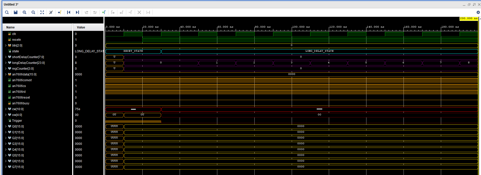Select the an7606reset signal
Image resolution: width=481 pixels, height=175 pixels.
coord(21,98)
